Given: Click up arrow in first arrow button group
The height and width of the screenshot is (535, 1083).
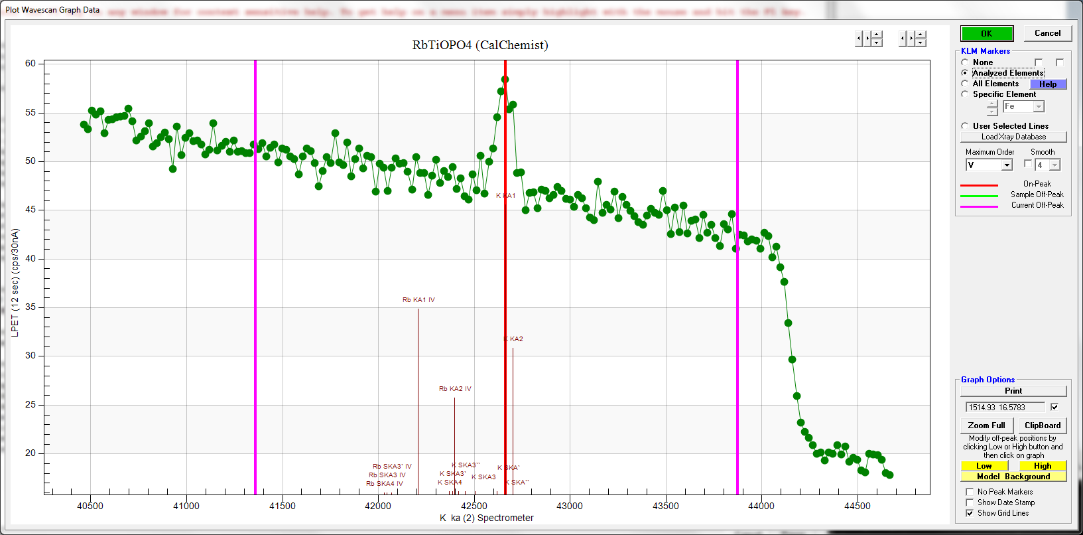Looking at the screenshot, I should (x=877, y=35).
